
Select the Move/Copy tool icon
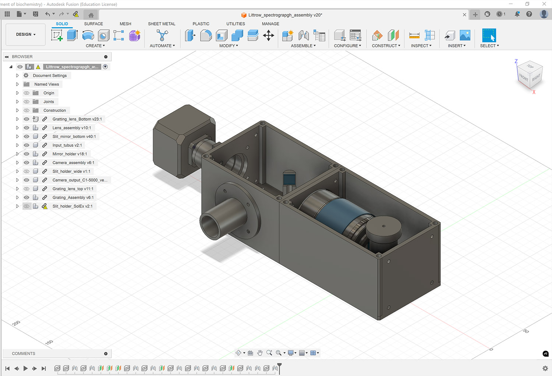click(269, 36)
